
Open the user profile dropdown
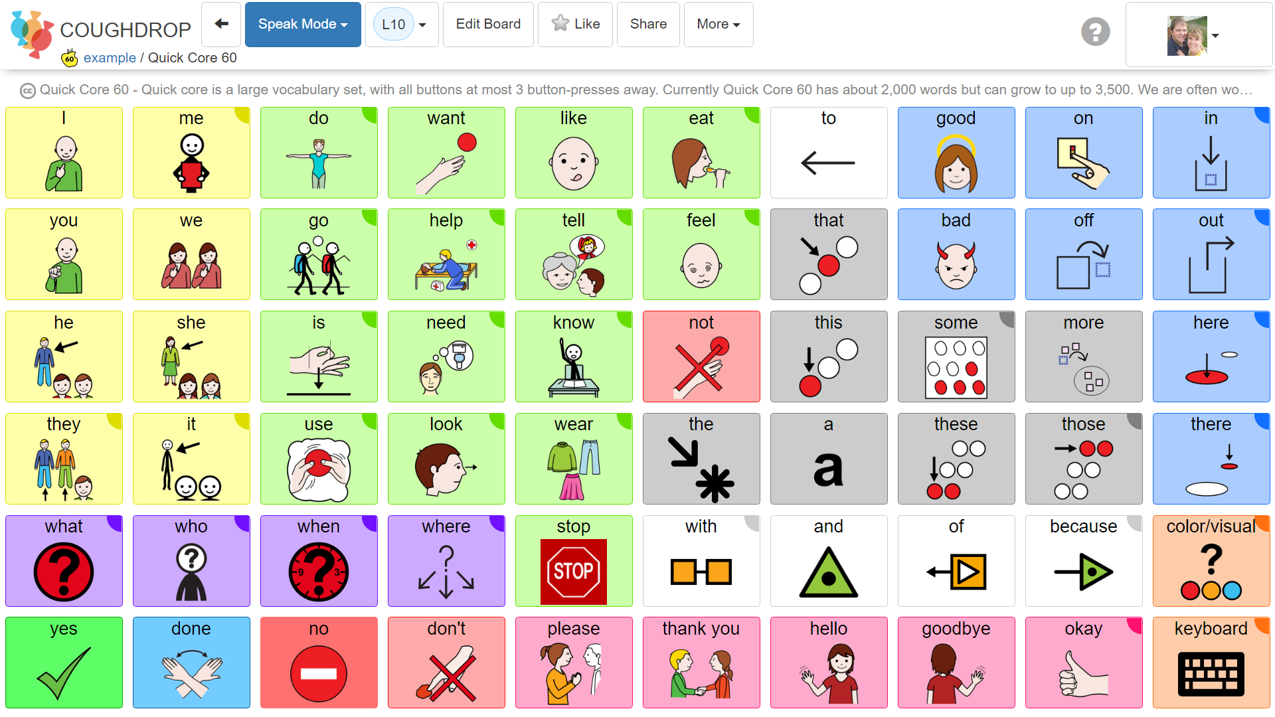(x=1199, y=35)
